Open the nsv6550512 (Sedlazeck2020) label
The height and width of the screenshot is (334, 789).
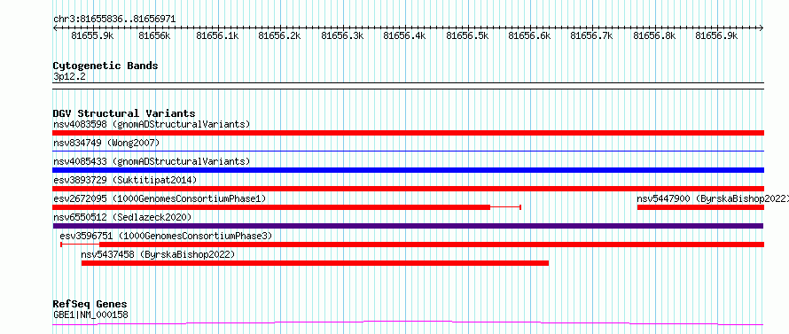pyautogui.click(x=122, y=217)
